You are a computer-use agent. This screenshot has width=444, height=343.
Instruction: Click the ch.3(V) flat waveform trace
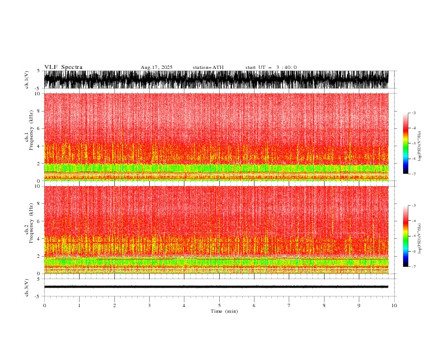click(216, 287)
